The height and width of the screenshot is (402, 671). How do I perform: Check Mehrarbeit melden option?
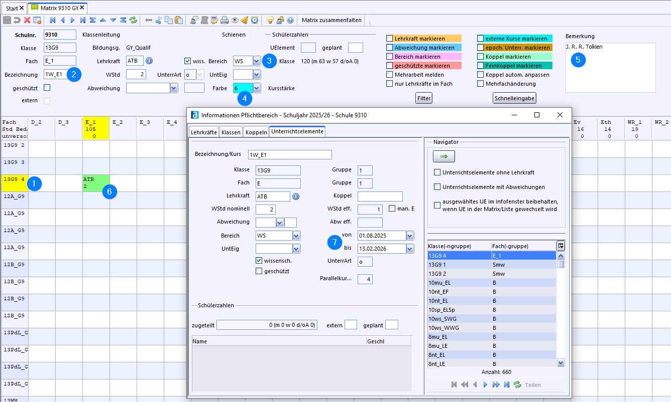pyautogui.click(x=390, y=75)
